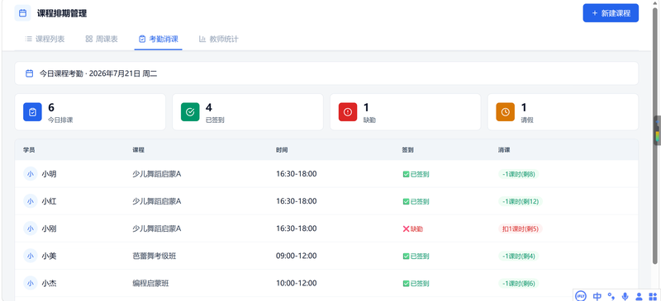This screenshot has height=301, width=661.
Task: Click 少儿舞蹈启蒙A in 小明's row
Action: coord(156,174)
